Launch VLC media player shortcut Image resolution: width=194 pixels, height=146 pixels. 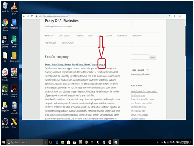click(x=14, y=8)
